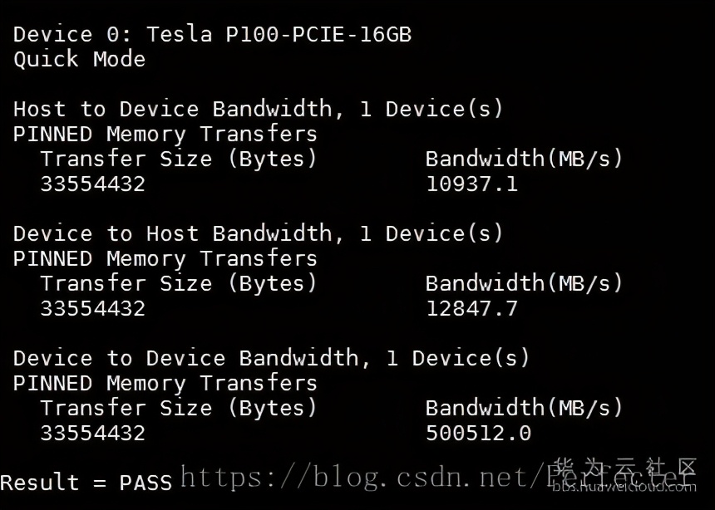Click the 33554432 value under Device to Host

point(93,308)
